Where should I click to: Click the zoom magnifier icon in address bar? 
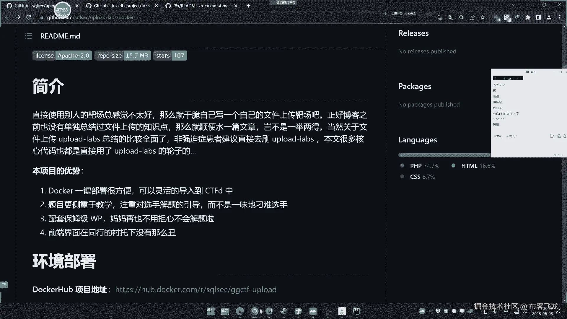[461, 17]
